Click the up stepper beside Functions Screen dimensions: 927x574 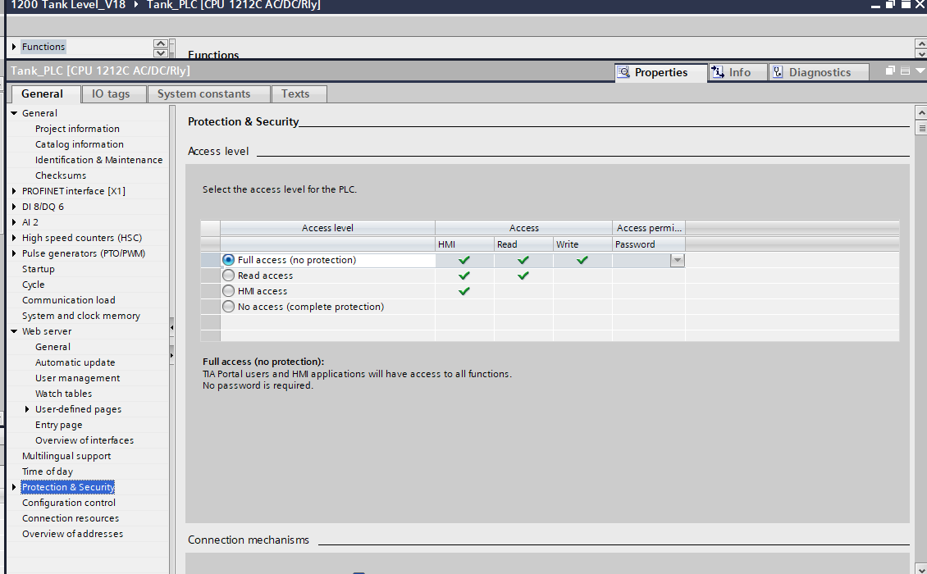tap(160, 43)
